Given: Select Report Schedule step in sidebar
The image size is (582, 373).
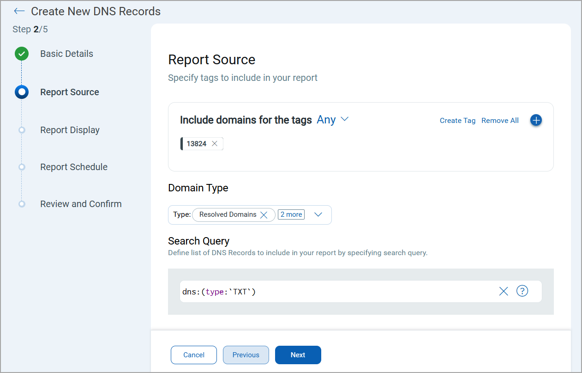Looking at the screenshot, I should pyautogui.click(x=74, y=167).
